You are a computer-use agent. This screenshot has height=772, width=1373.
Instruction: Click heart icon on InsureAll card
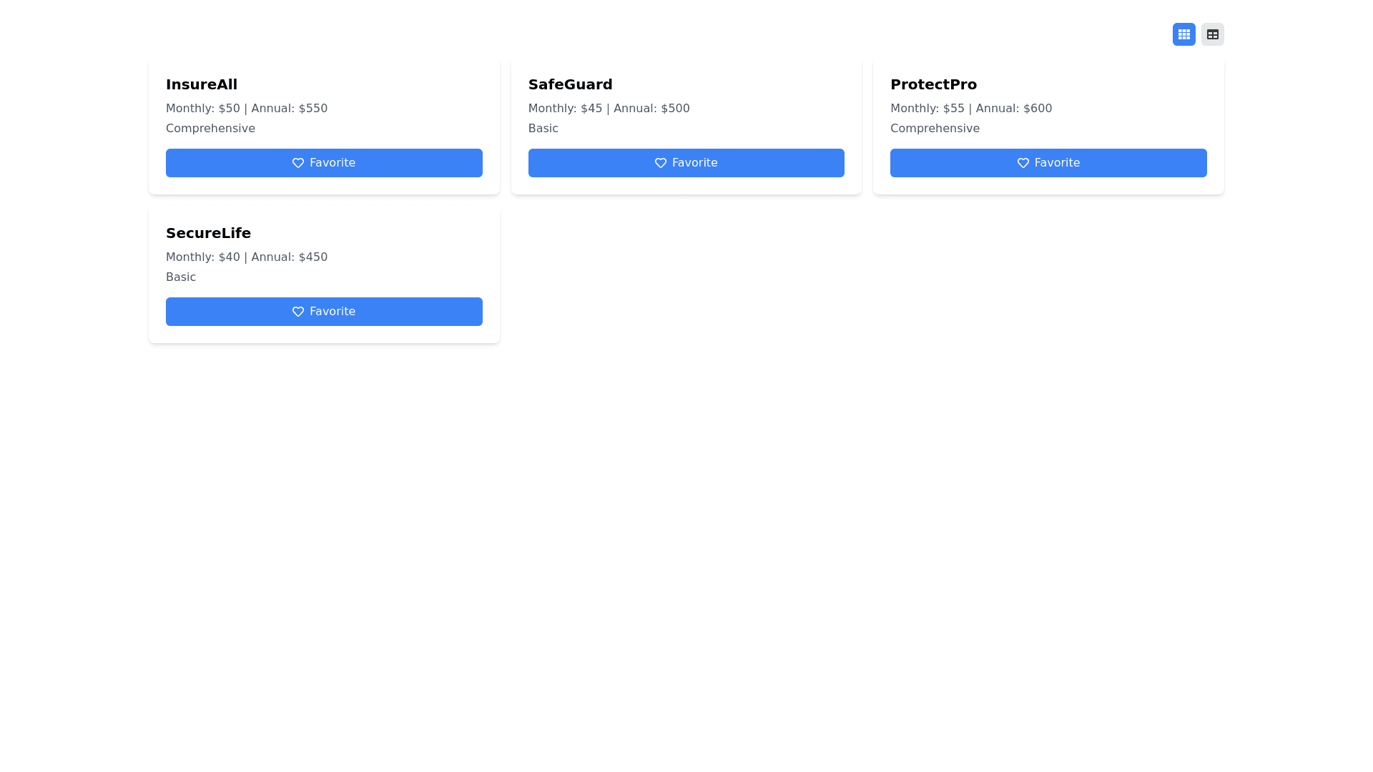[x=298, y=163]
